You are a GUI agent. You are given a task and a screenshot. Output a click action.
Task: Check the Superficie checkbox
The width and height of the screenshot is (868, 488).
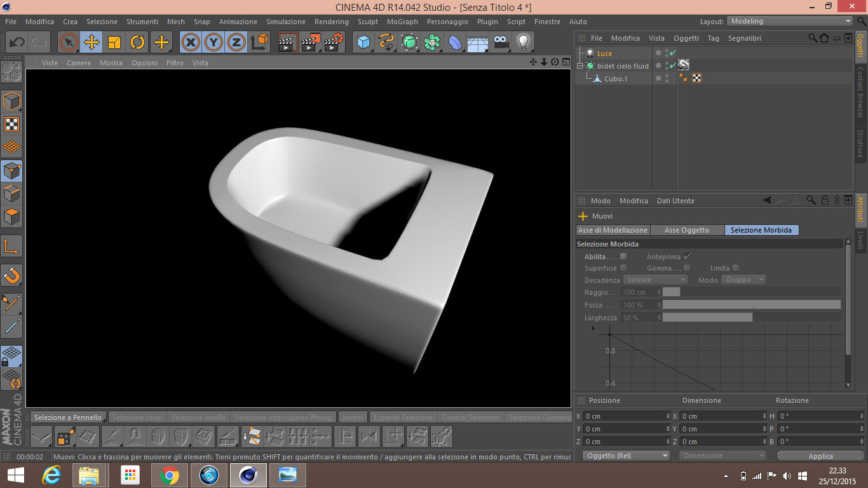623,268
